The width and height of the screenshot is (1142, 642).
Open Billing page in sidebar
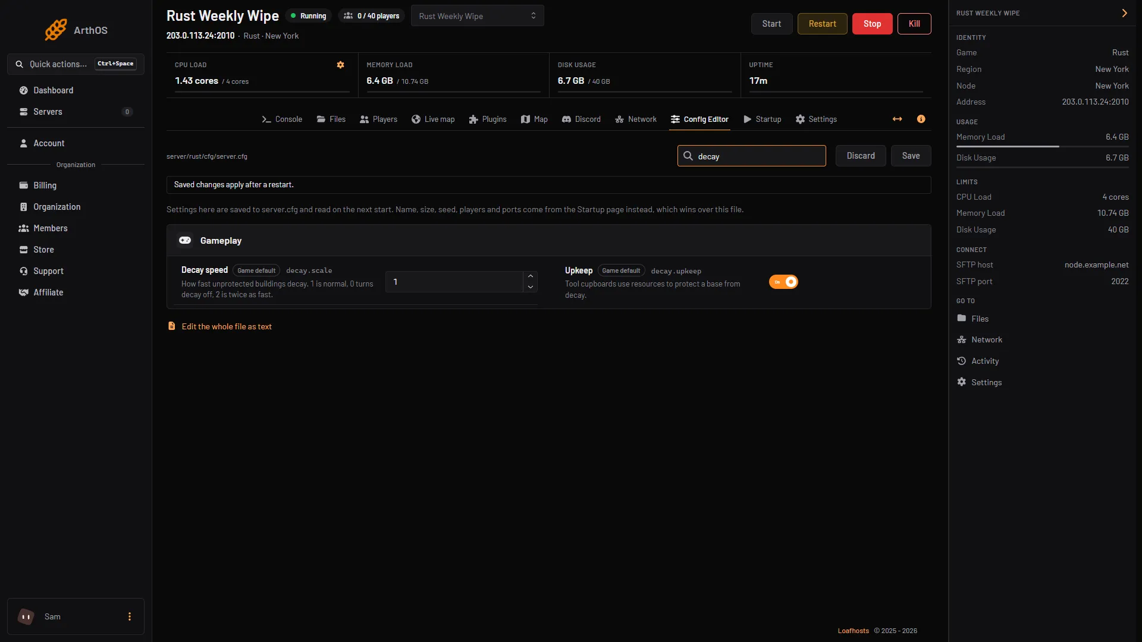[76, 185]
